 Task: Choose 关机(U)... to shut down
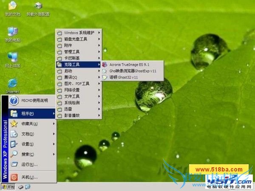coord(32,177)
